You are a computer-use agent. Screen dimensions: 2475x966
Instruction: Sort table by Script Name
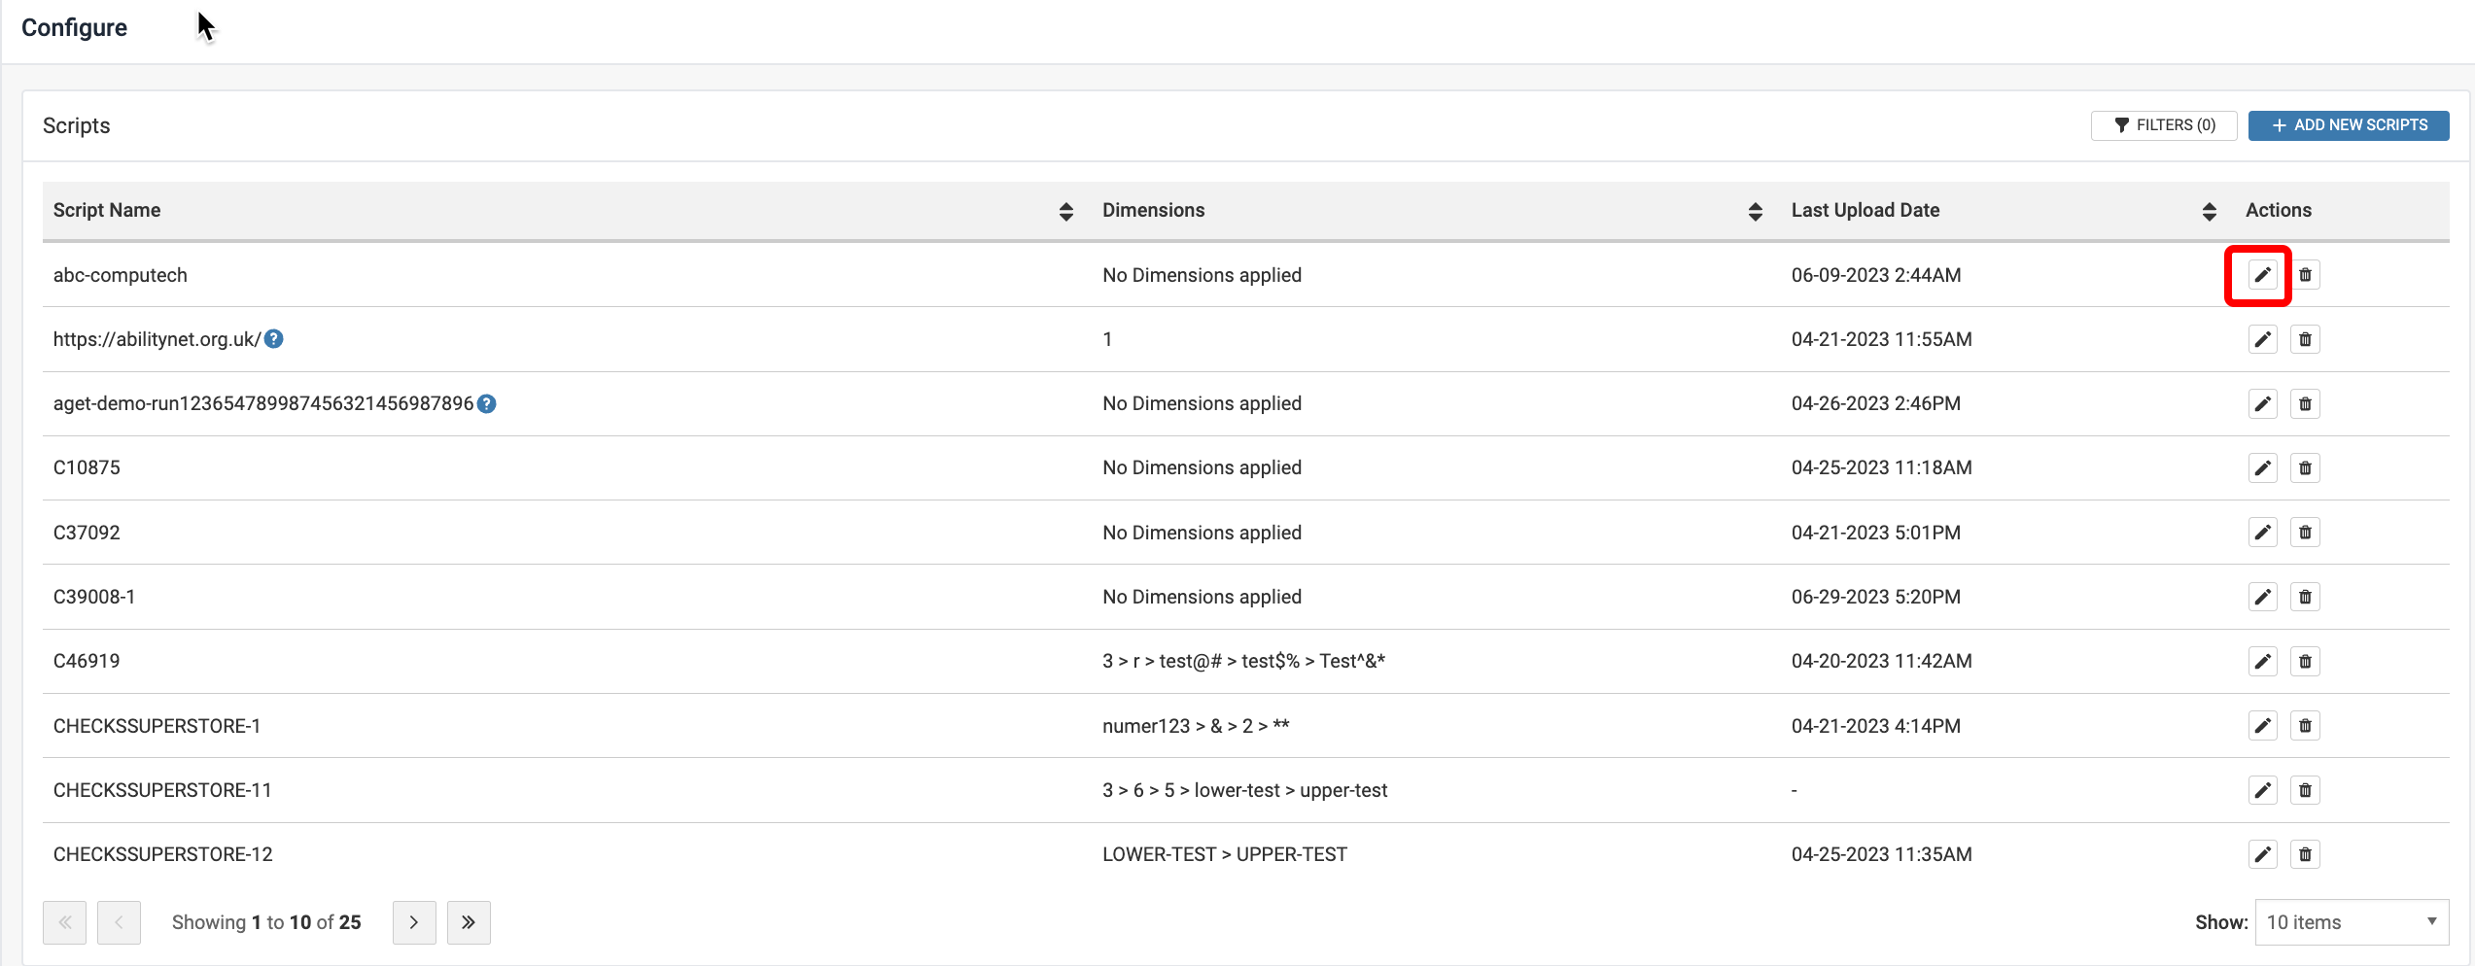pyautogui.click(x=1065, y=211)
